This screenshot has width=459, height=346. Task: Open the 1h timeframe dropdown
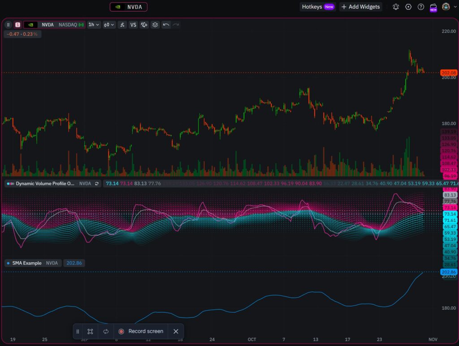93,25
